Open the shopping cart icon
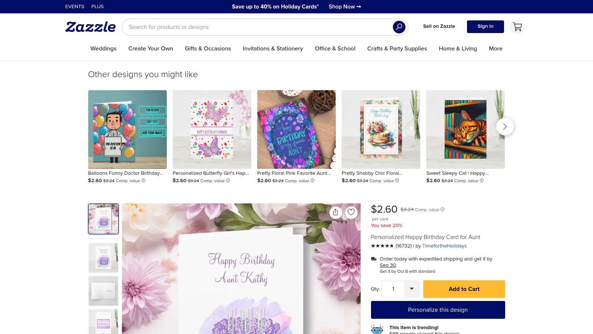 (x=517, y=27)
